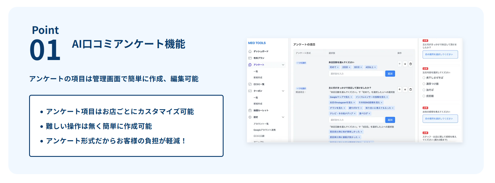Collapse the 設定 menu chevron
This screenshot has height=183, width=495.
pyautogui.click(x=283, y=117)
